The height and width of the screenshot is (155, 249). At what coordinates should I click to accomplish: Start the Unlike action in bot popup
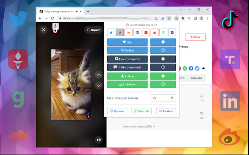127,50
